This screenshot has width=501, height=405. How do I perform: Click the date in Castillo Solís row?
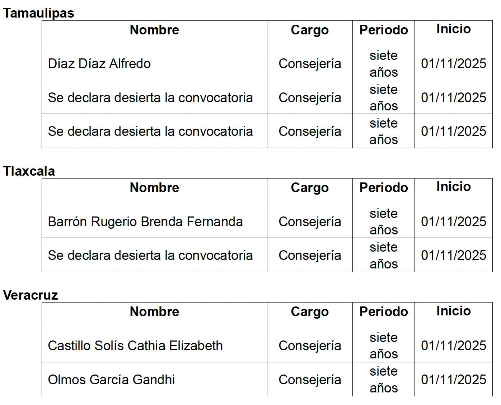(454, 346)
